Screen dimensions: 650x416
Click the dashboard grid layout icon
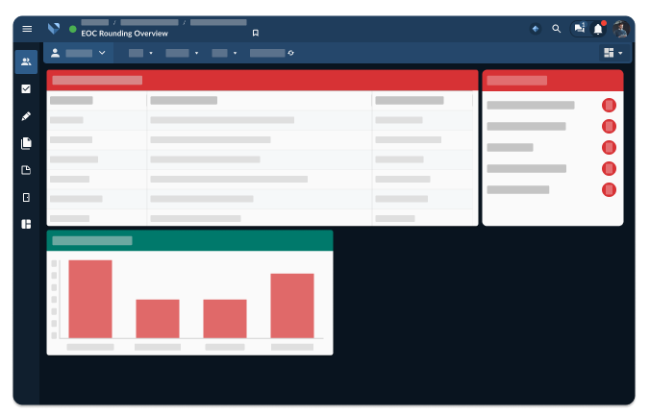(609, 53)
